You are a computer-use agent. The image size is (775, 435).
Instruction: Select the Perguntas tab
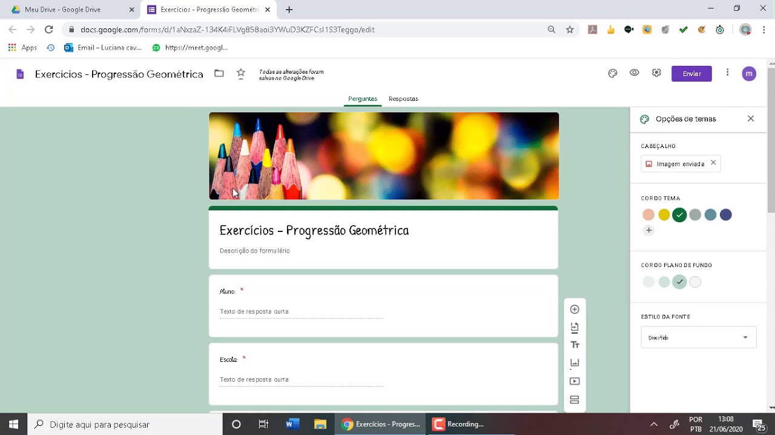click(x=363, y=98)
